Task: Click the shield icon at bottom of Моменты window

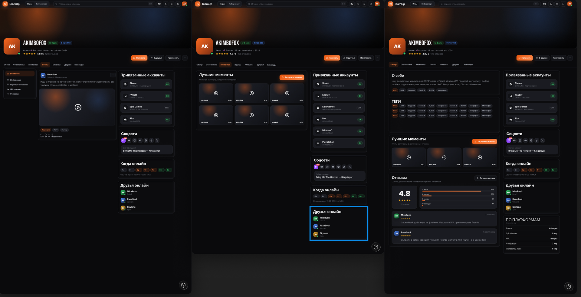Action: (x=376, y=247)
